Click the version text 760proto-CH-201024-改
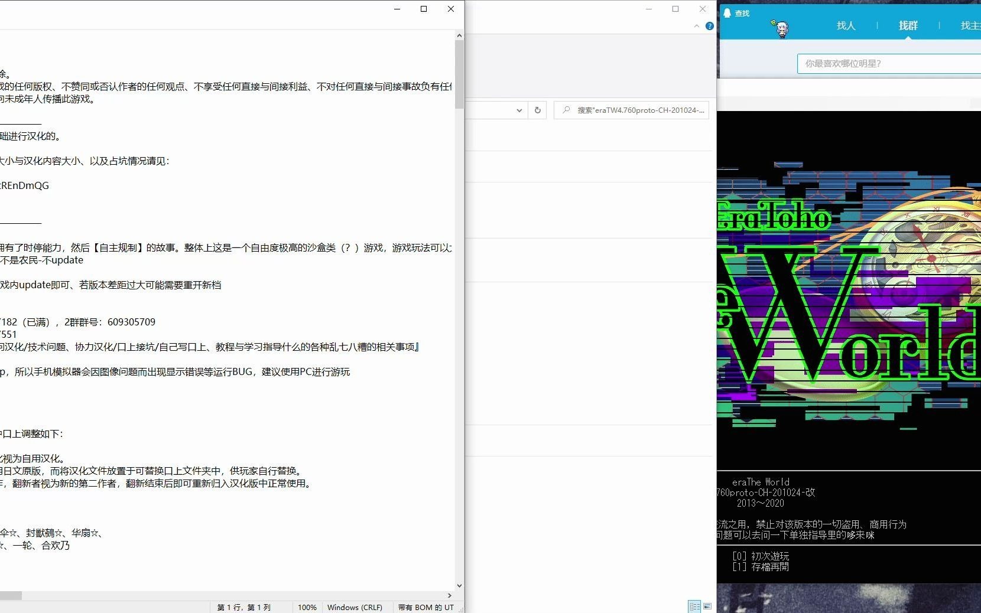This screenshot has height=613, width=981. 766,493
